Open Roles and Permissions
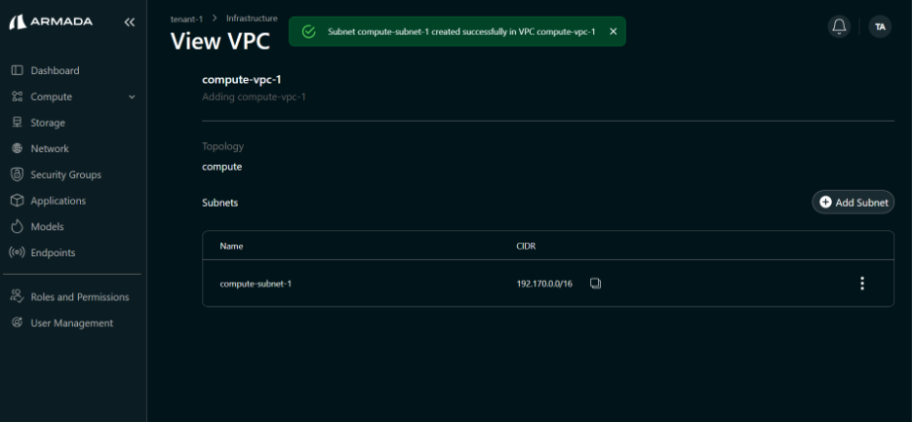 (80, 297)
